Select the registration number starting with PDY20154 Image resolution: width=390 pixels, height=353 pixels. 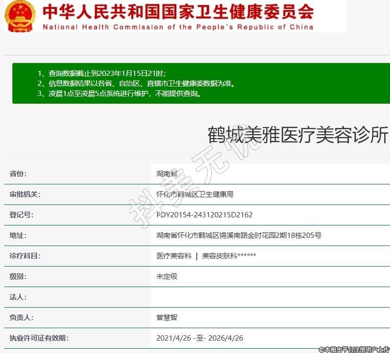[x=204, y=215]
